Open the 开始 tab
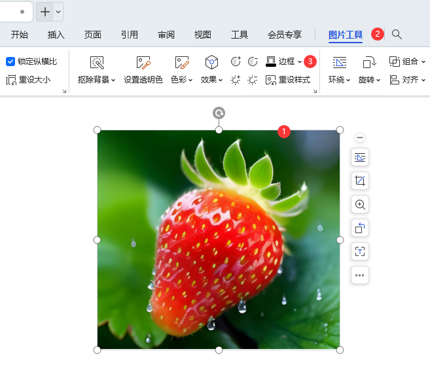Viewport: 430px width, 387px height. (20, 35)
